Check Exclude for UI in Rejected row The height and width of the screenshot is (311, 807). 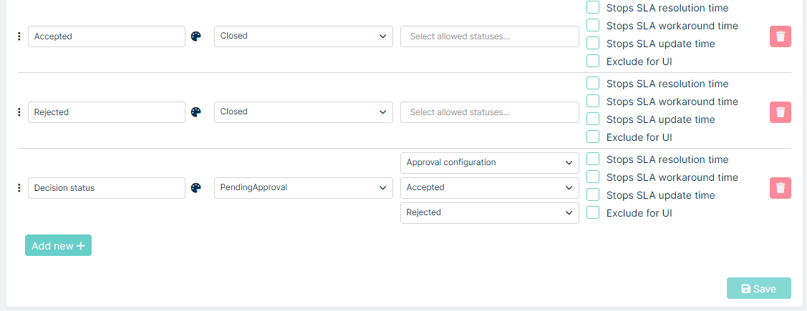(593, 137)
